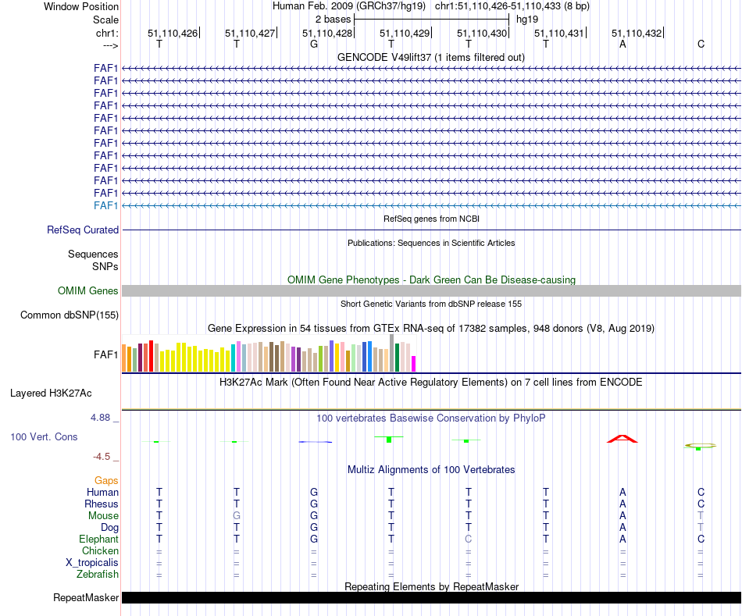Click the RepeatMasker track label
742x616 pixels.
point(86,598)
